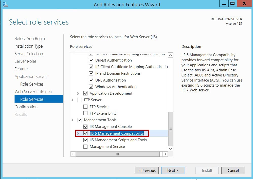The width and height of the screenshot is (253, 180).
Task: Click the horizontal scrollbar right arrow
Action: click(165, 154)
